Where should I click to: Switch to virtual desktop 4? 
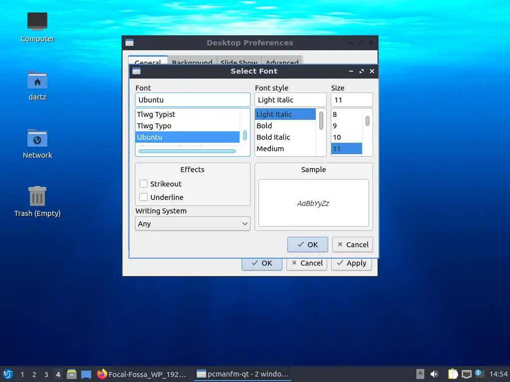(58, 375)
